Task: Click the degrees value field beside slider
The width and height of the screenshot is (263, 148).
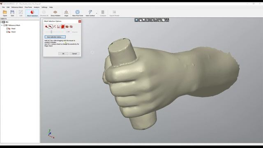Action: click(68, 32)
